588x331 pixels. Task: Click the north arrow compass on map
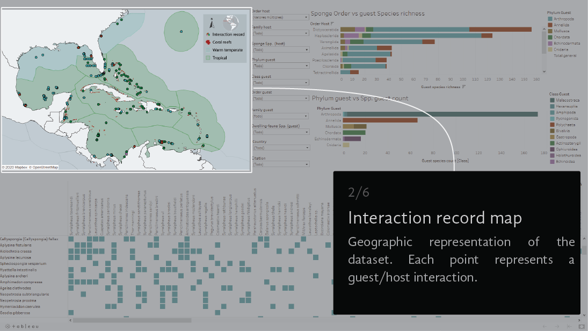213,23
